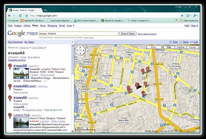This screenshot has height=139, width=206.
Task: Switch to Satellite view
Action: (x=181, y=47)
